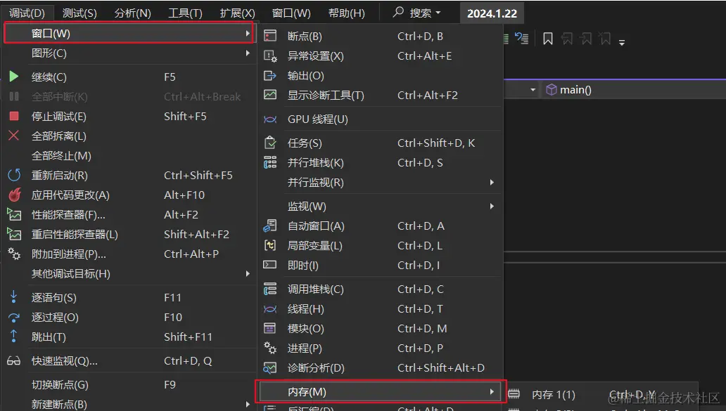Image resolution: width=726 pixels, height=411 pixels.
Task: Click the Locals variable icon
Action: (270, 245)
